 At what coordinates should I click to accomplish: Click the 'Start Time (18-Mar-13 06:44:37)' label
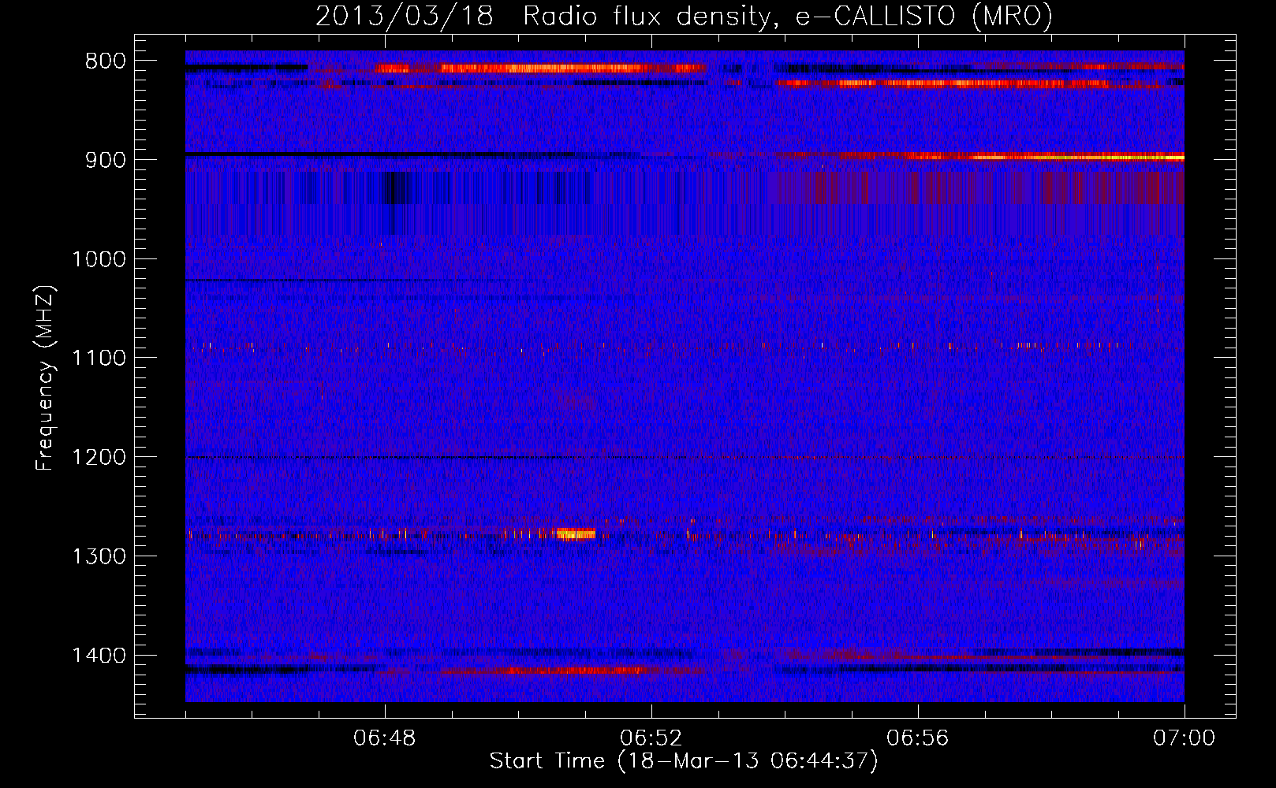(x=684, y=761)
